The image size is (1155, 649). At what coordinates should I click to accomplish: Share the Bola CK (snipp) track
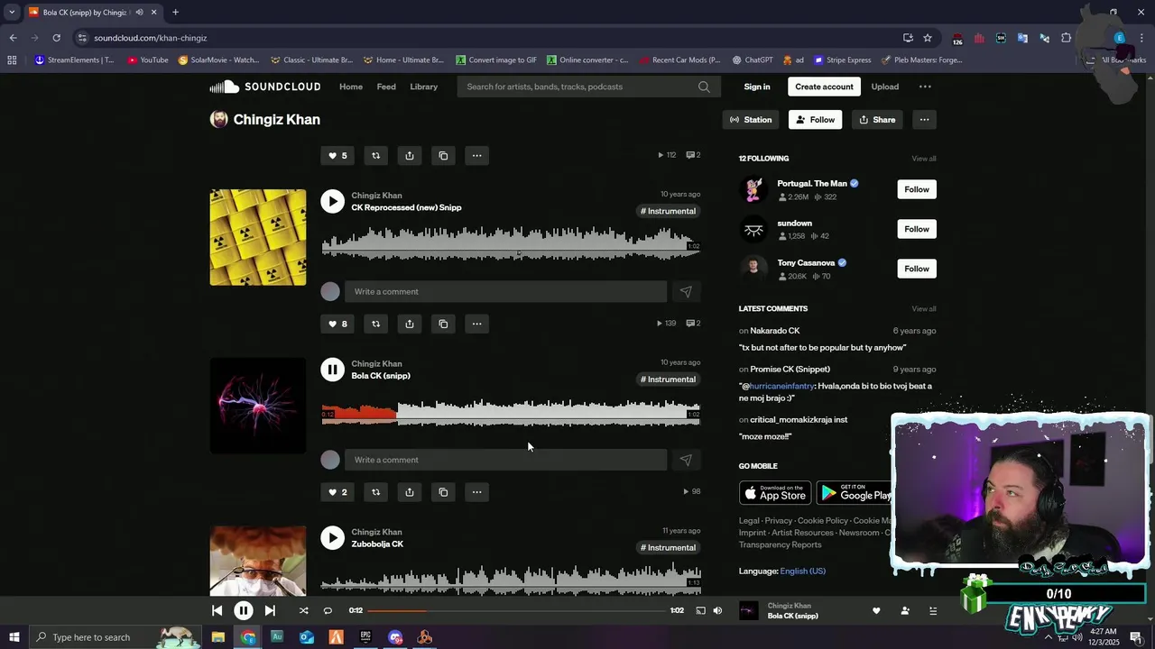click(x=410, y=492)
